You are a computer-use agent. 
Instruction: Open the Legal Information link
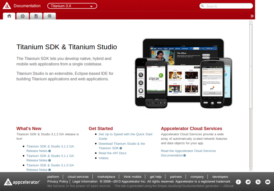point(85,181)
